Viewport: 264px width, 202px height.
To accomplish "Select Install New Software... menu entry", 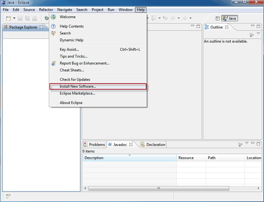I will tap(98, 86).
